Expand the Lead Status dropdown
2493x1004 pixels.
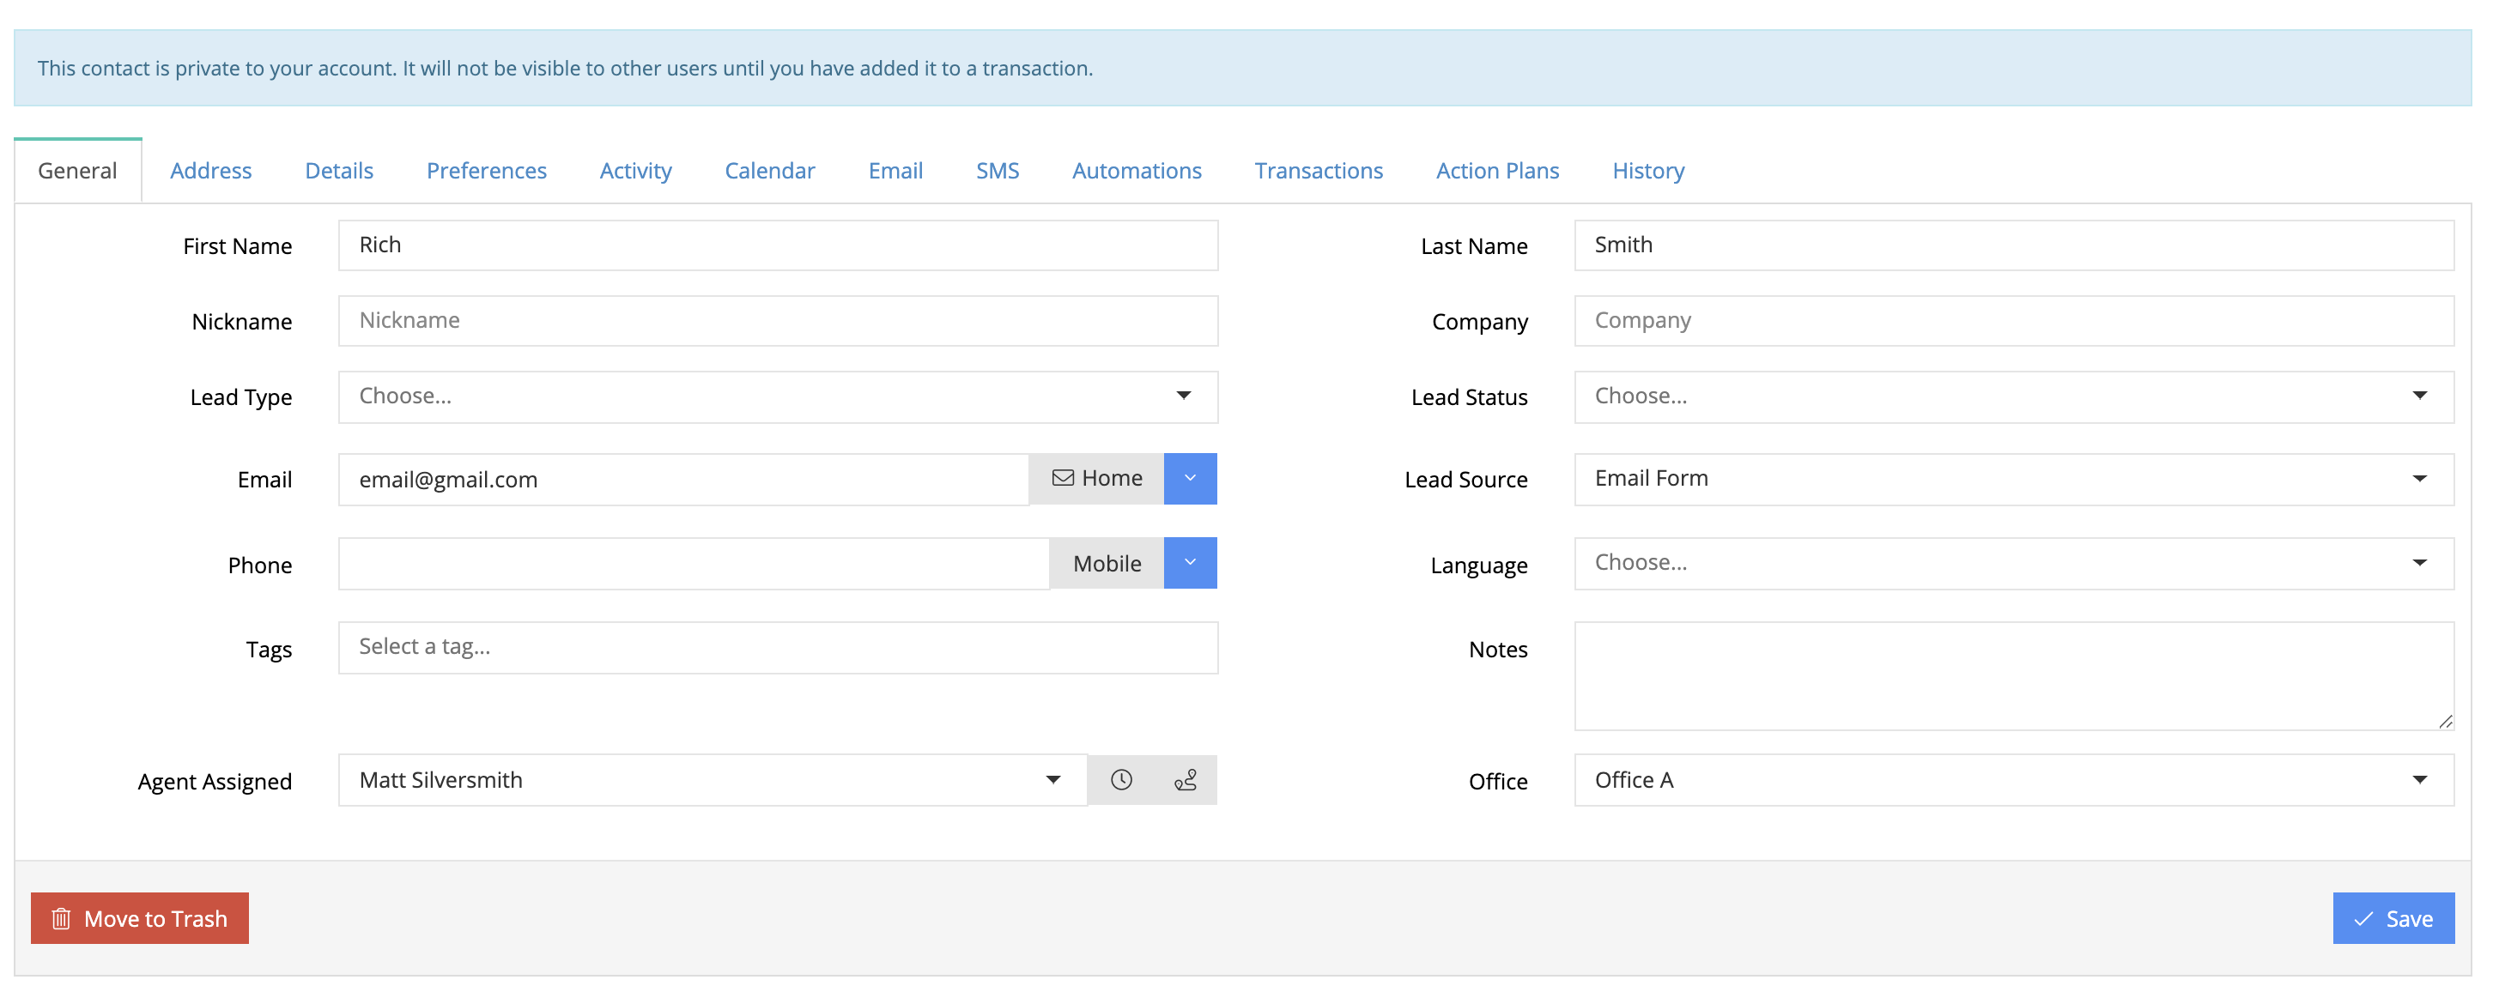[x=2013, y=396]
